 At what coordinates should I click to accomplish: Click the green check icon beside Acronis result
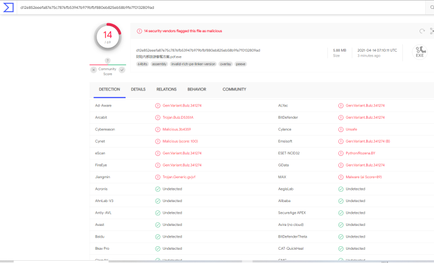coord(157,189)
